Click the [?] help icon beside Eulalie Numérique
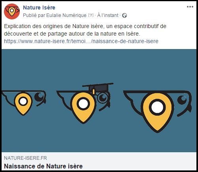This screenshot has width=198, height=172. coord(91,15)
